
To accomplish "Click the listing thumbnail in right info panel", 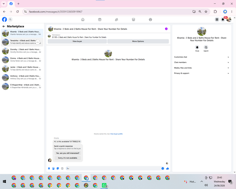I will [202, 31].
